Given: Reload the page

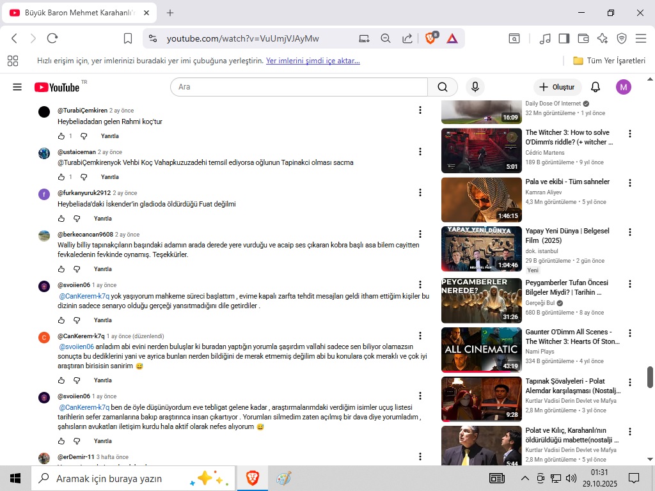Looking at the screenshot, I should (x=52, y=38).
